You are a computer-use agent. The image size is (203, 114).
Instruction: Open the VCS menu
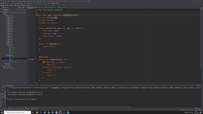(x=37, y=1)
